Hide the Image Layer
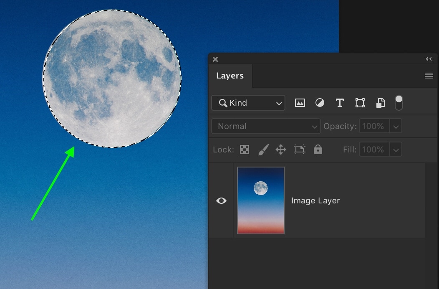 coord(221,201)
